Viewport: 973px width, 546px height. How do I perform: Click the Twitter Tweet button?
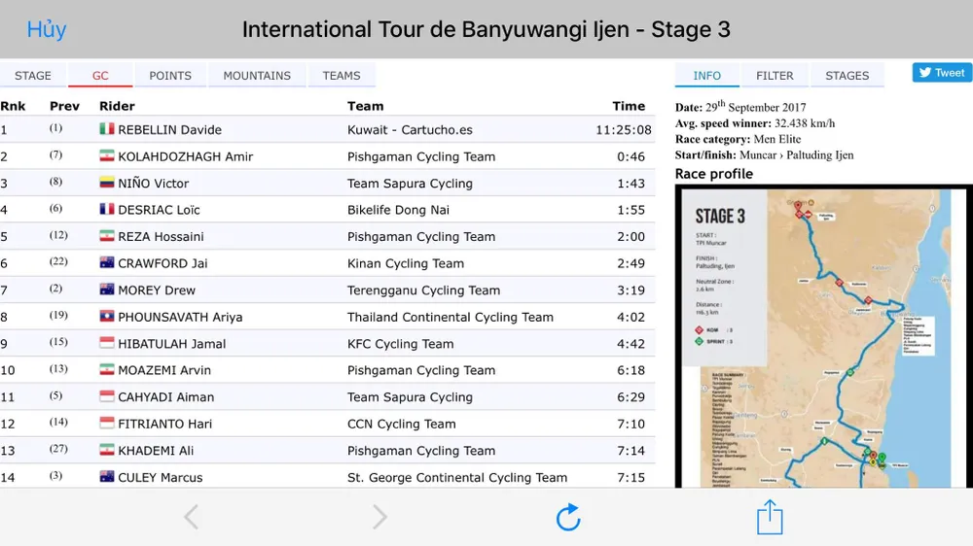[942, 73]
